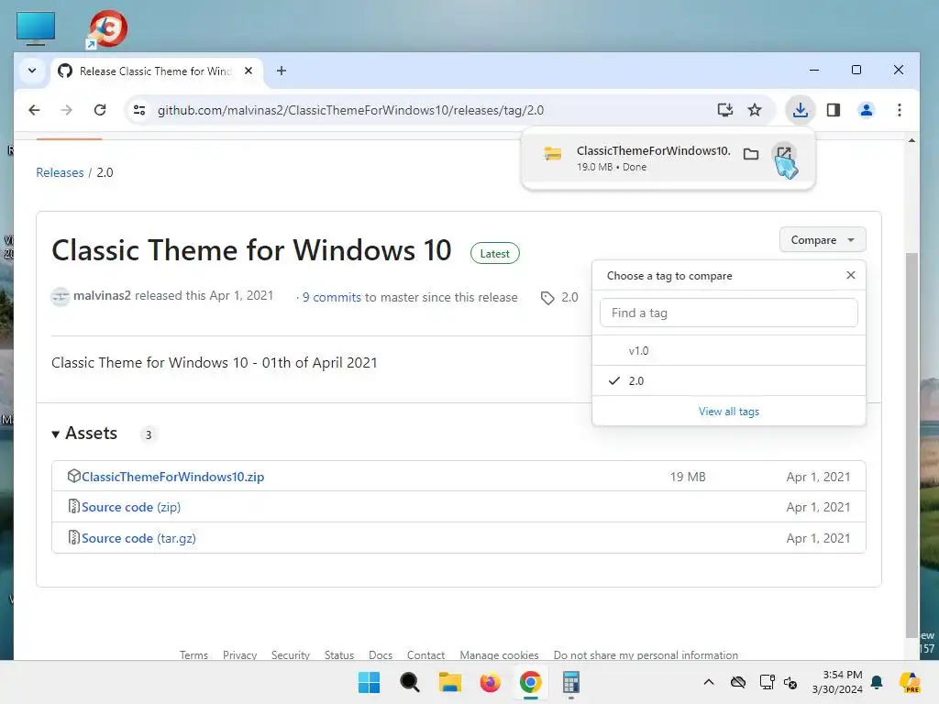Open the Contact footer link
The image size is (939, 704).
[425, 654]
